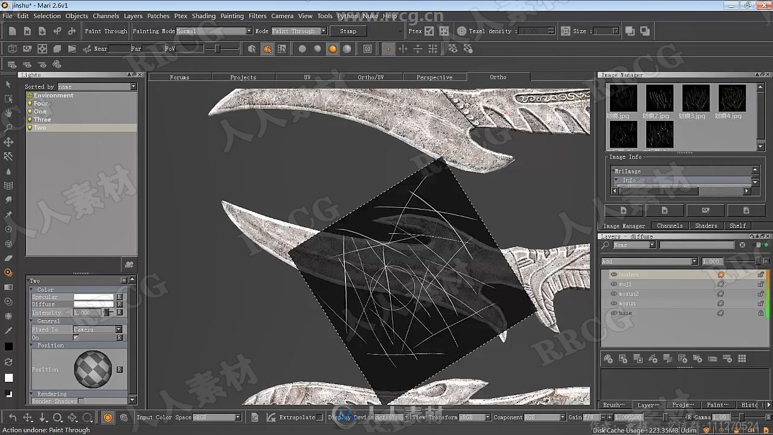Open the Filters menu
The width and height of the screenshot is (773, 435).
click(x=257, y=16)
